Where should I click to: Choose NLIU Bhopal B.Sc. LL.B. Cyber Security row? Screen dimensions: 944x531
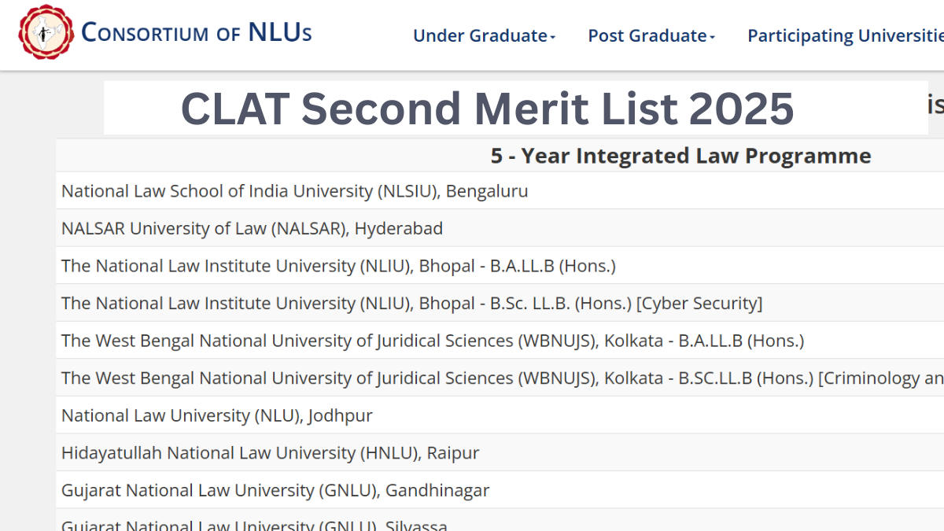point(411,304)
